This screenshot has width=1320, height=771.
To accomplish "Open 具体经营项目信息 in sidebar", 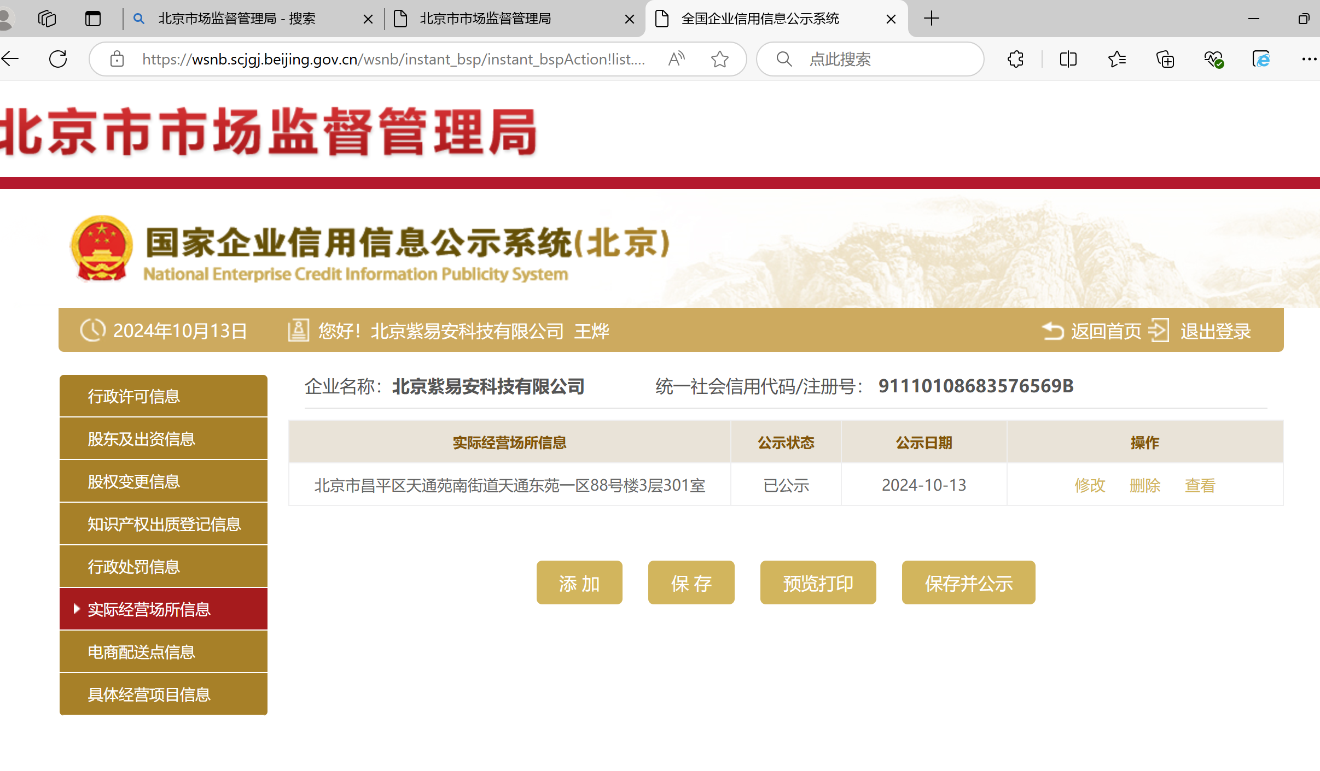I will (x=164, y=695).
